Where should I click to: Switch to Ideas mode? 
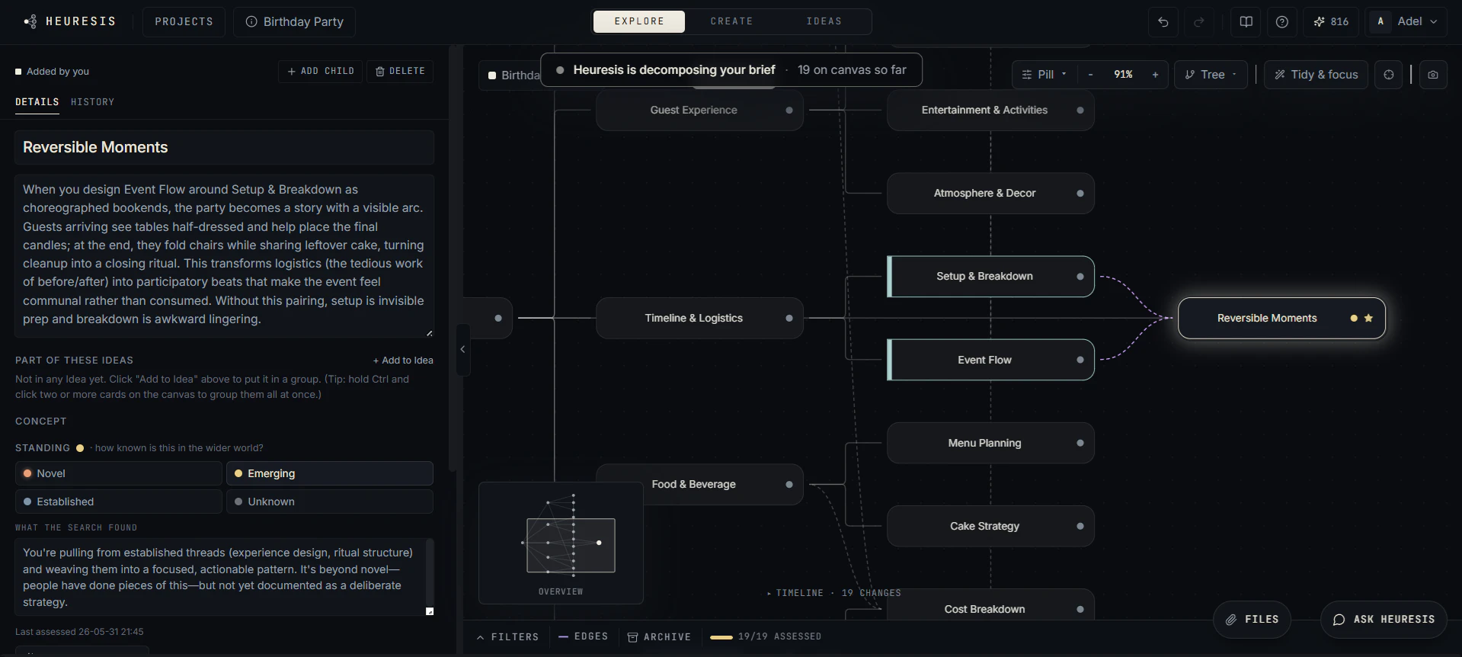tap(824, 21)
